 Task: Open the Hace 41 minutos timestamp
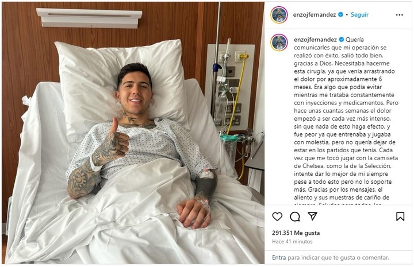click(292, 241)
